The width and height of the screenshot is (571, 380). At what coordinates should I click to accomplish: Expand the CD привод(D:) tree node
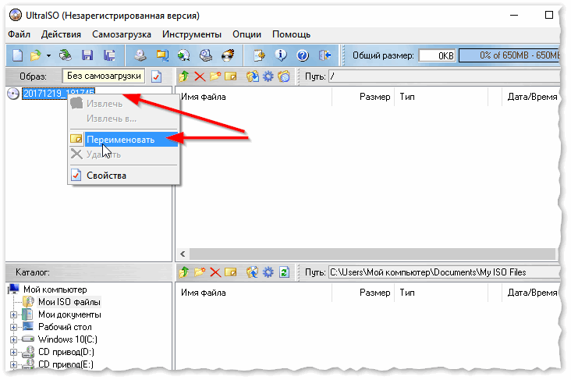coord(13,353)
